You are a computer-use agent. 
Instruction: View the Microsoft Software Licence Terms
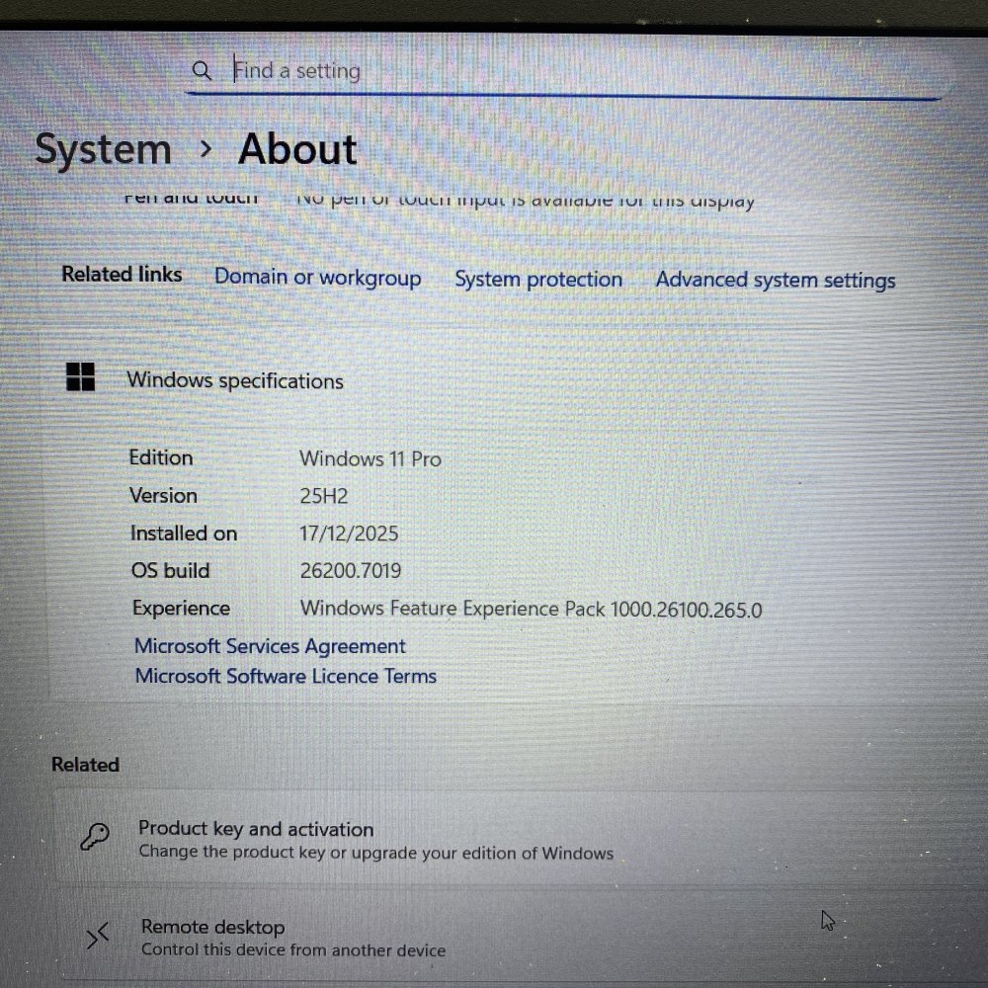click(285, 676)
